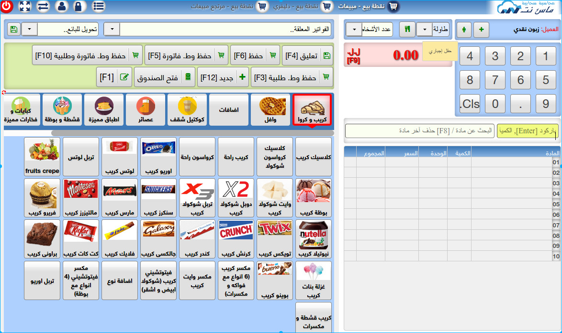Tap number 7 on the keypad
Viewport: 562px width, 333px height.
pyautogui.click(x=495, y=79)
